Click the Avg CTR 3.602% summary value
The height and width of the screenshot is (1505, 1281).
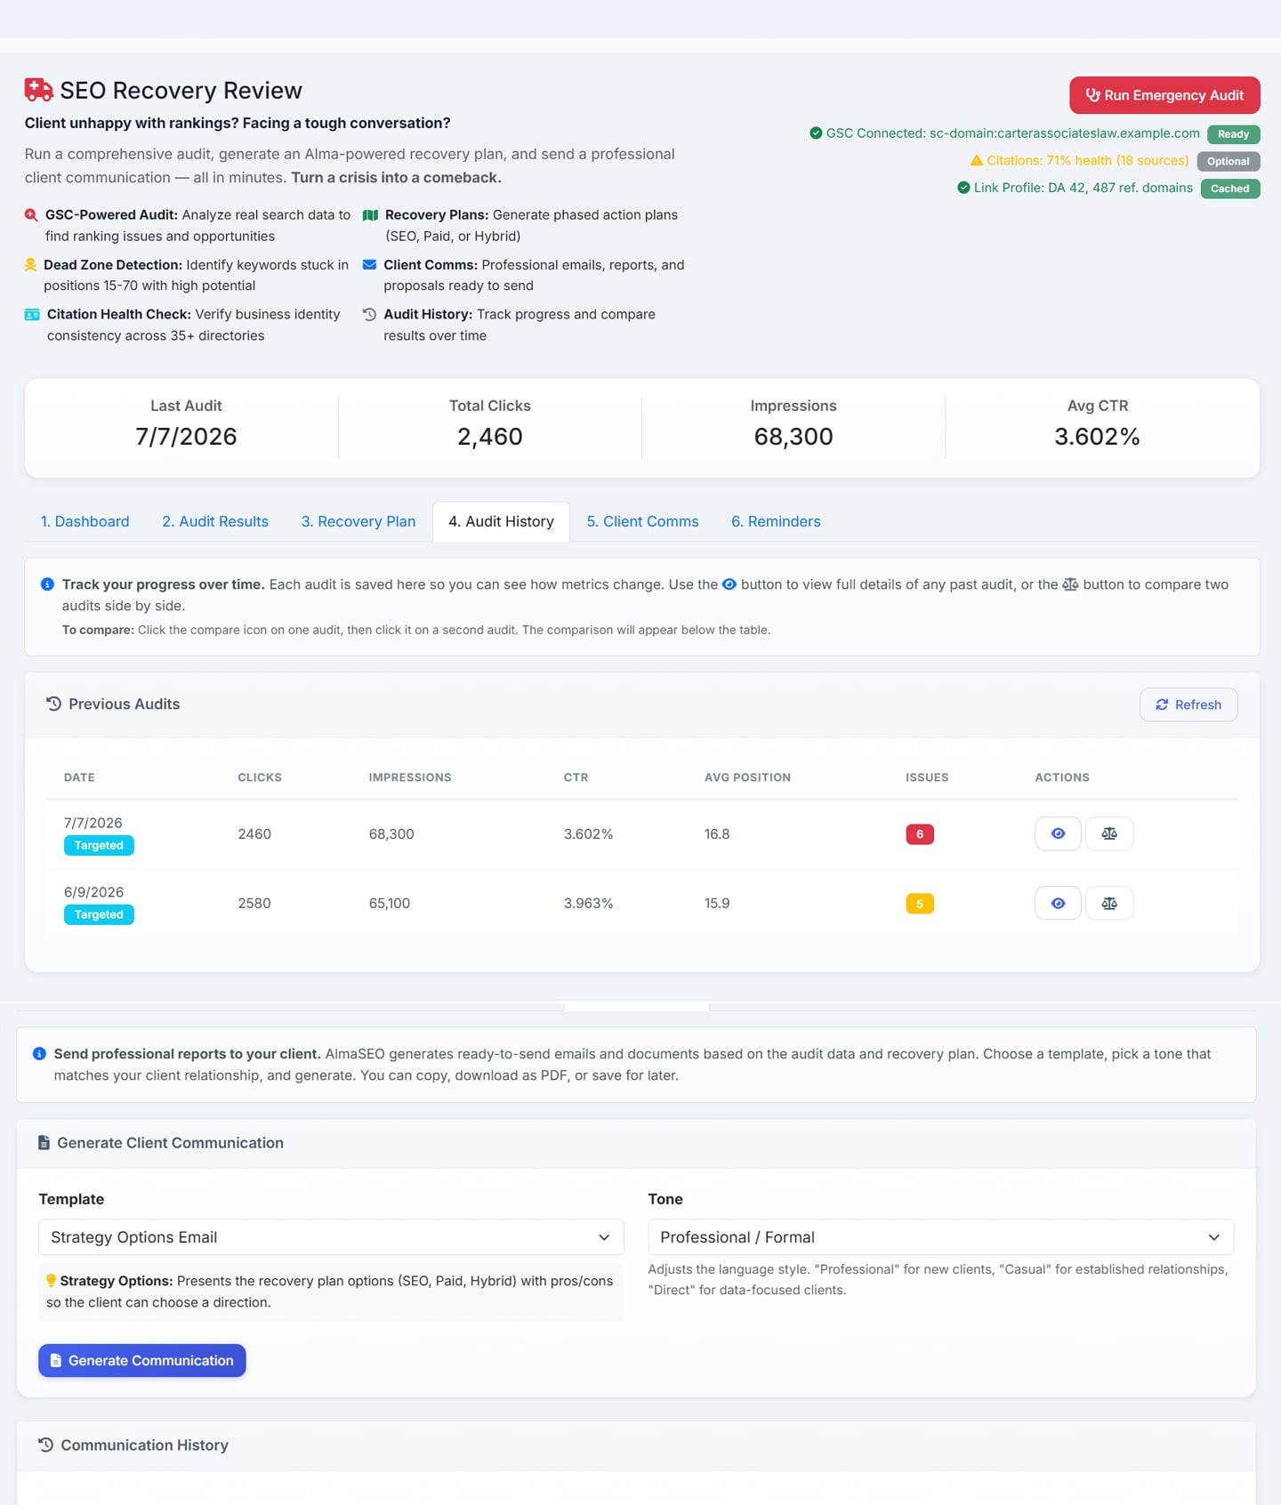1097,437
